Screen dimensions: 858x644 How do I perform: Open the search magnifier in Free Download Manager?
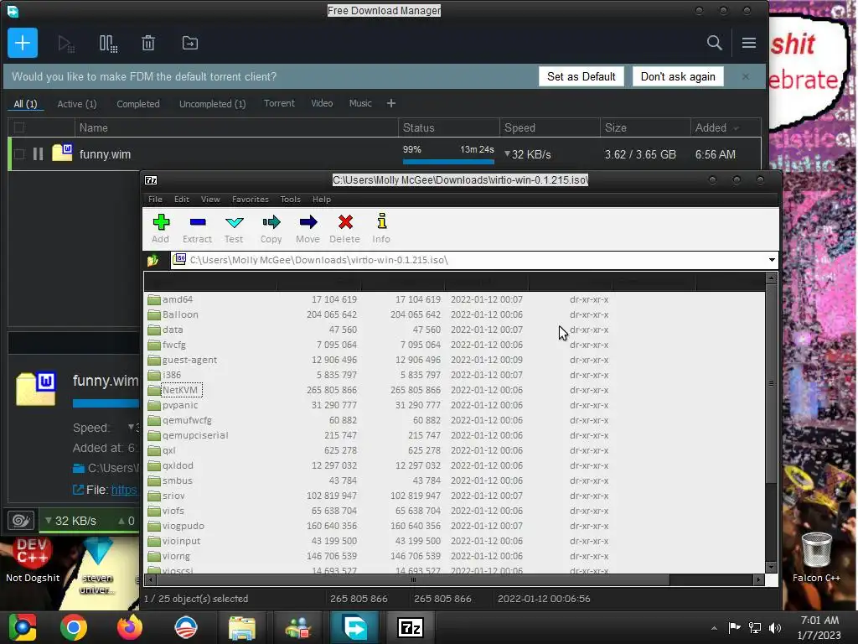click(714, 43)
